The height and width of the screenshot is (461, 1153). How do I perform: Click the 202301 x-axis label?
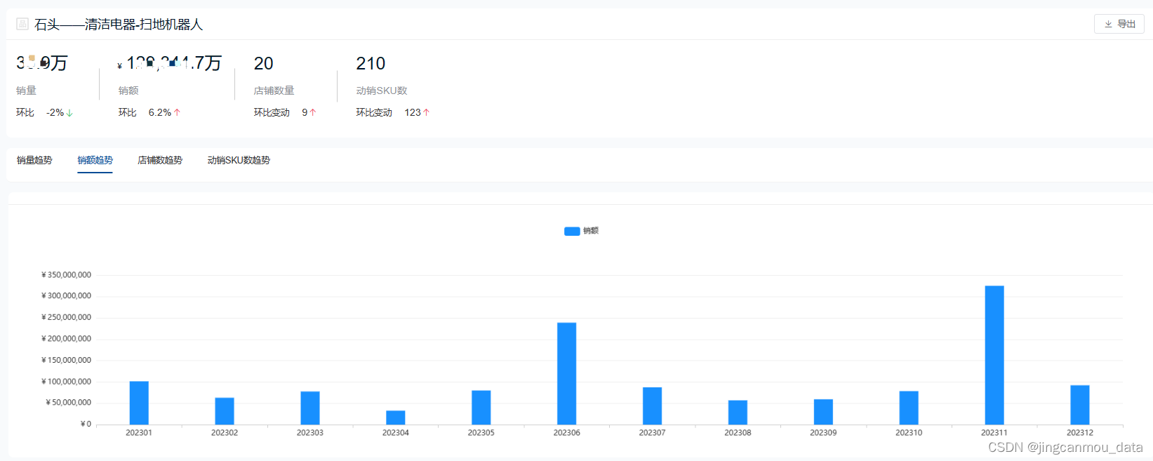[139, 433]
